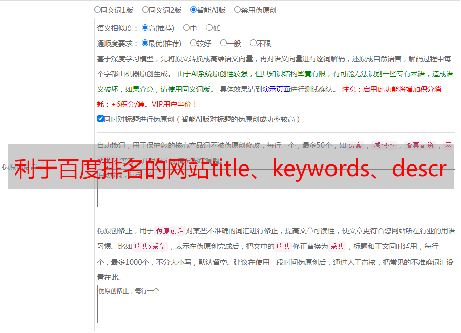Set 通顺度要求 to 最优(推荐)

145,43
